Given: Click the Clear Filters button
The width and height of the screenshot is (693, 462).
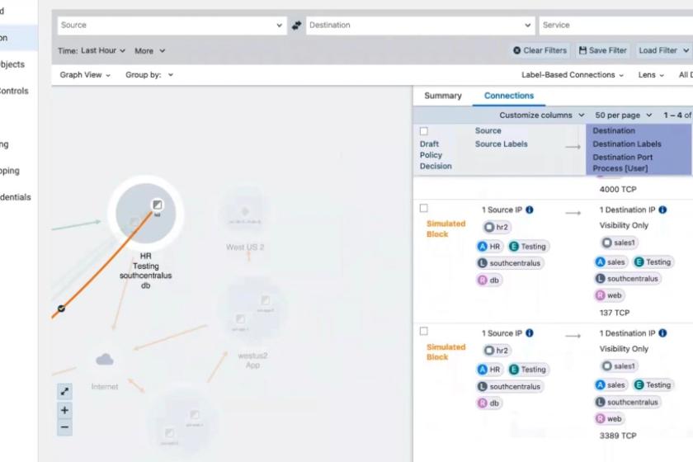Looking at the screenshot, I should [540, 50].
